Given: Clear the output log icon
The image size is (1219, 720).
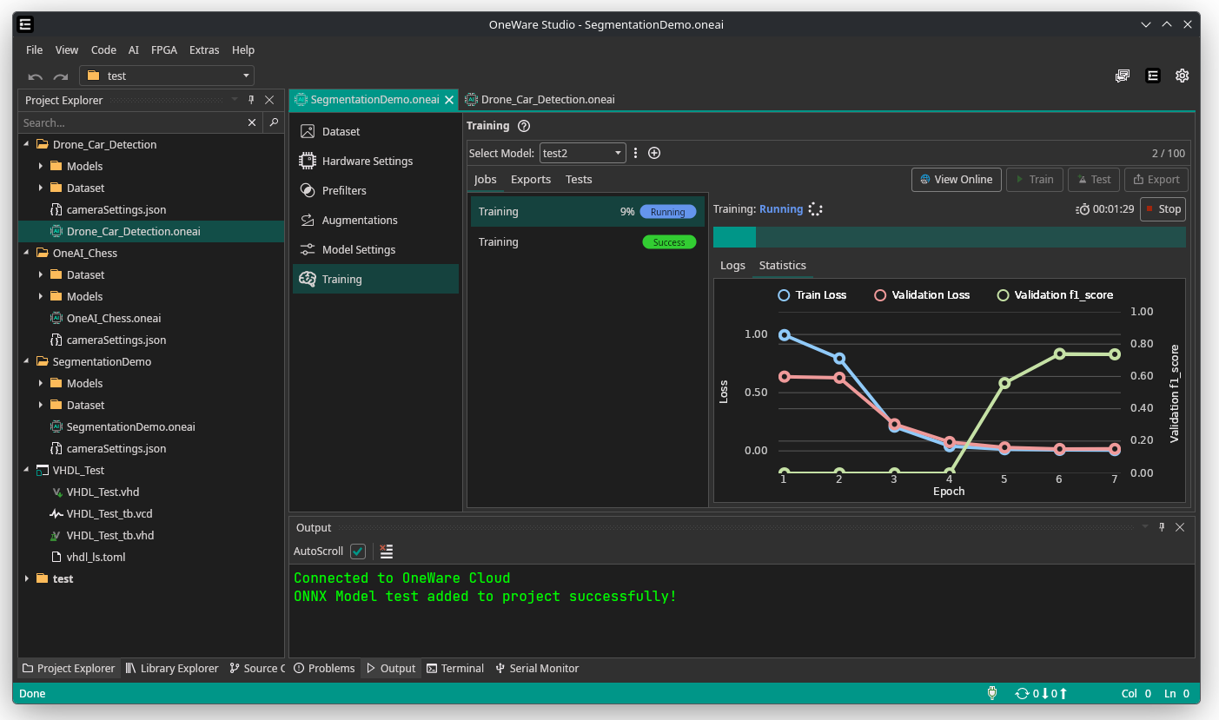Looking at the screenshot, I should click(x=387, y=552).
